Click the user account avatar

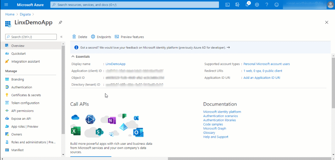coord(330,5)
